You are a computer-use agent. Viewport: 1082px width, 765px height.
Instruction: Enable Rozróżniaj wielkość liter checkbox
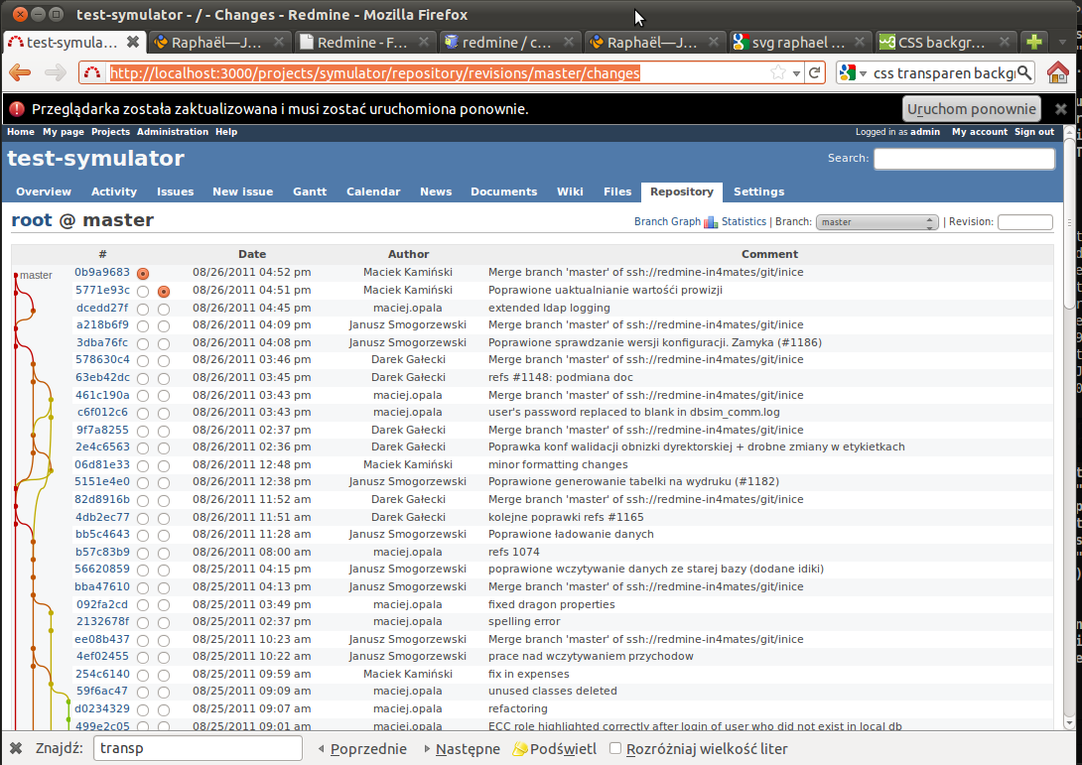[615, 748]
